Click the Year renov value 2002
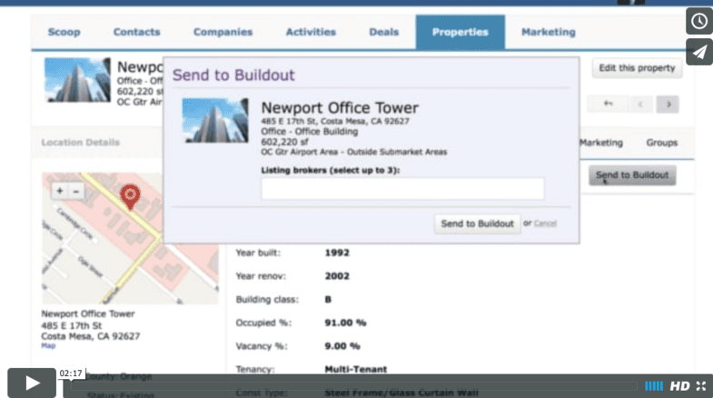The width and height of the screenshot is (713, 398). 337,276
